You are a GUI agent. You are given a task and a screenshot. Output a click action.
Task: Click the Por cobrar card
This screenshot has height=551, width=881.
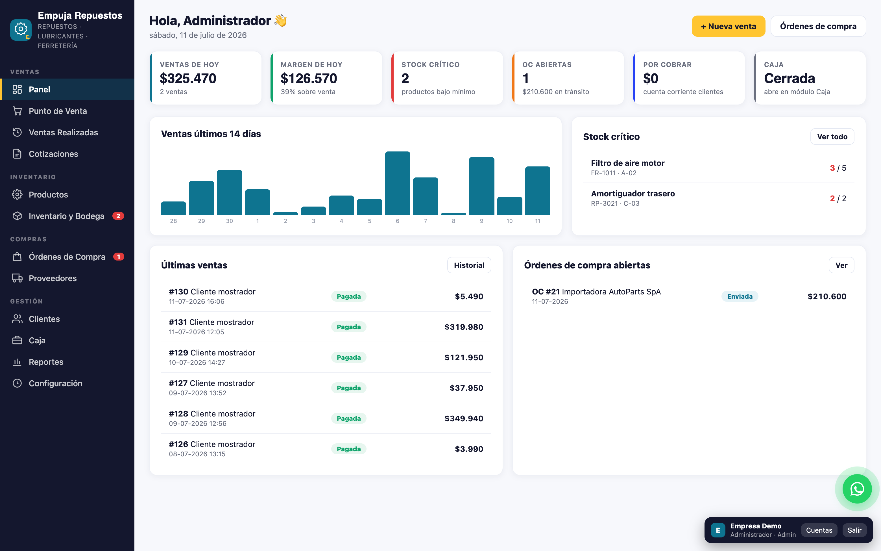(689, 78)
